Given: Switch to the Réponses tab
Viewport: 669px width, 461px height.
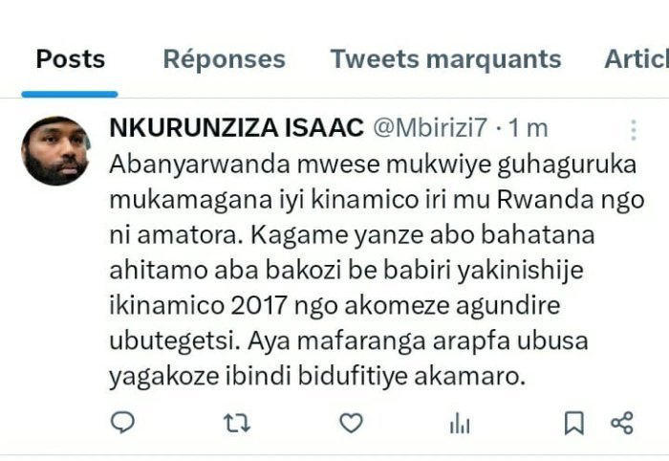Looking at the screenshot, I should pos(225,59).
